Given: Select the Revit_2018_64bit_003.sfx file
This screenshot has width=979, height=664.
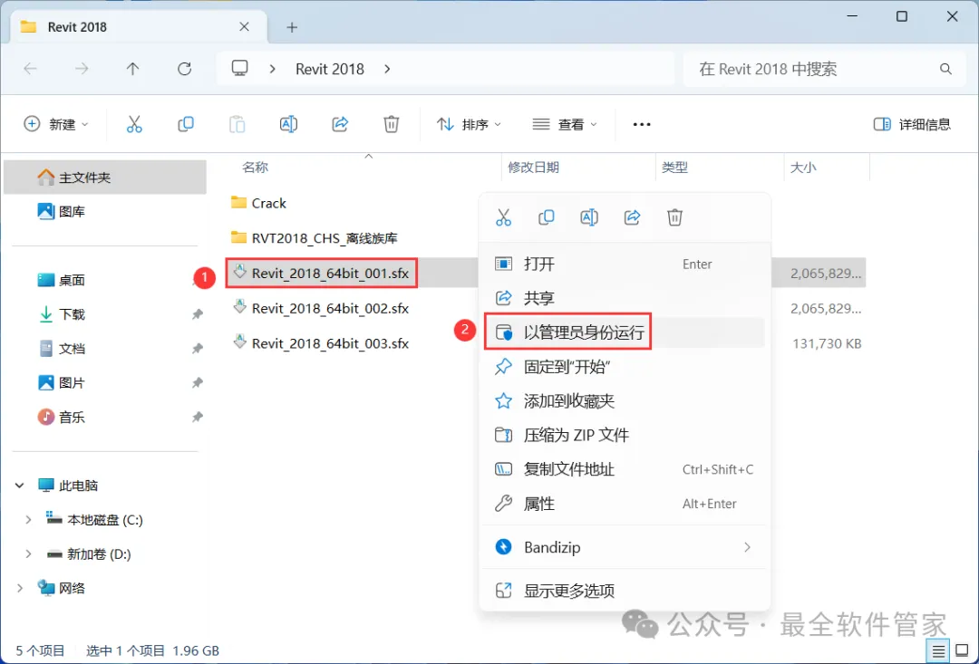Looking at the screenshot, I should click(322, 342).
